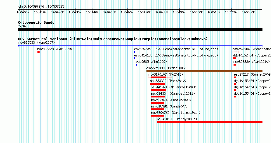Click the esv3890762 (Suktitipat2014) label
Screen dimensions: 271x143
[x=176, y=113]
